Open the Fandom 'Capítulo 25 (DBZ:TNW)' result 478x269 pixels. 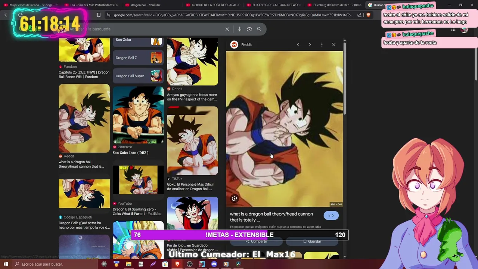84,74
